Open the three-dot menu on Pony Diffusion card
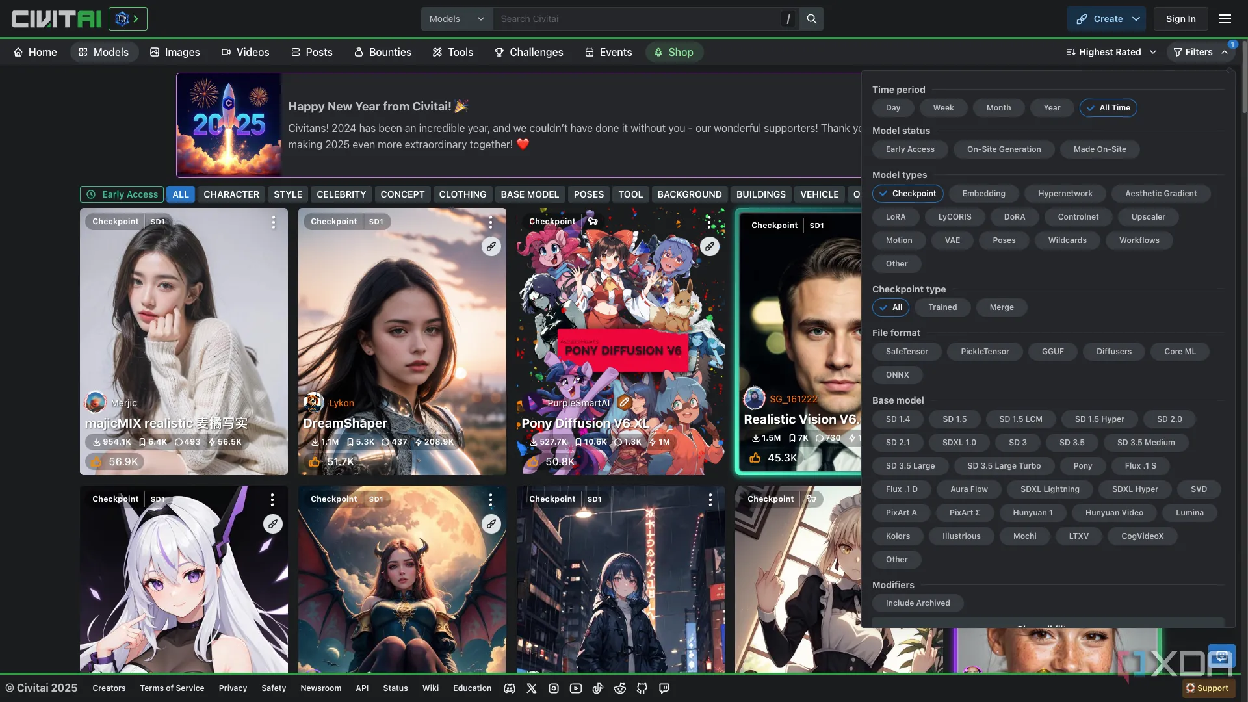 709,222
